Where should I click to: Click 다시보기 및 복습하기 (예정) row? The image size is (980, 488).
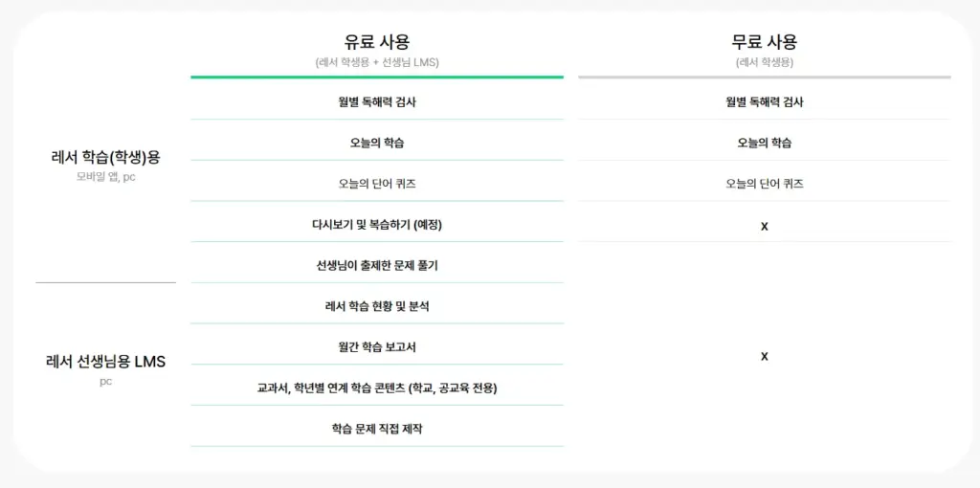377,225
